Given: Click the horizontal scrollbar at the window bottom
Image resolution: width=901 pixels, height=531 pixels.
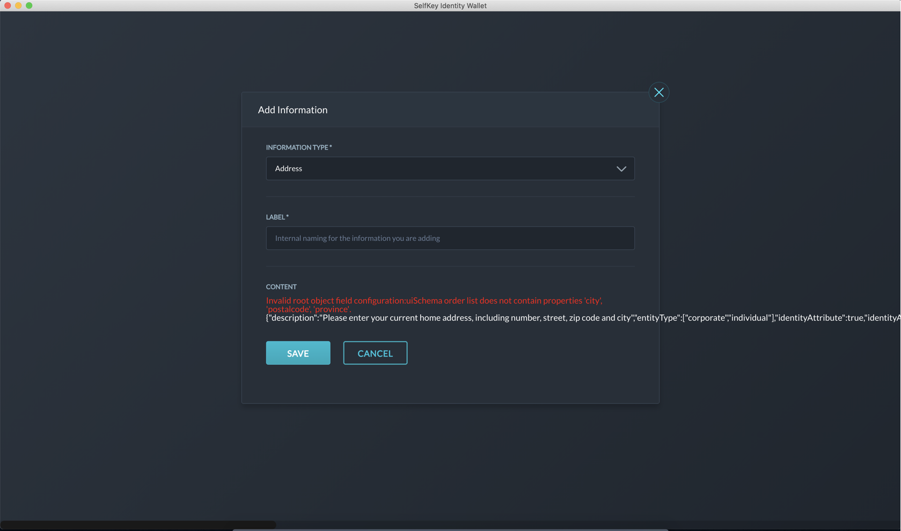Looking at the screenshot, I should [138, 525].
